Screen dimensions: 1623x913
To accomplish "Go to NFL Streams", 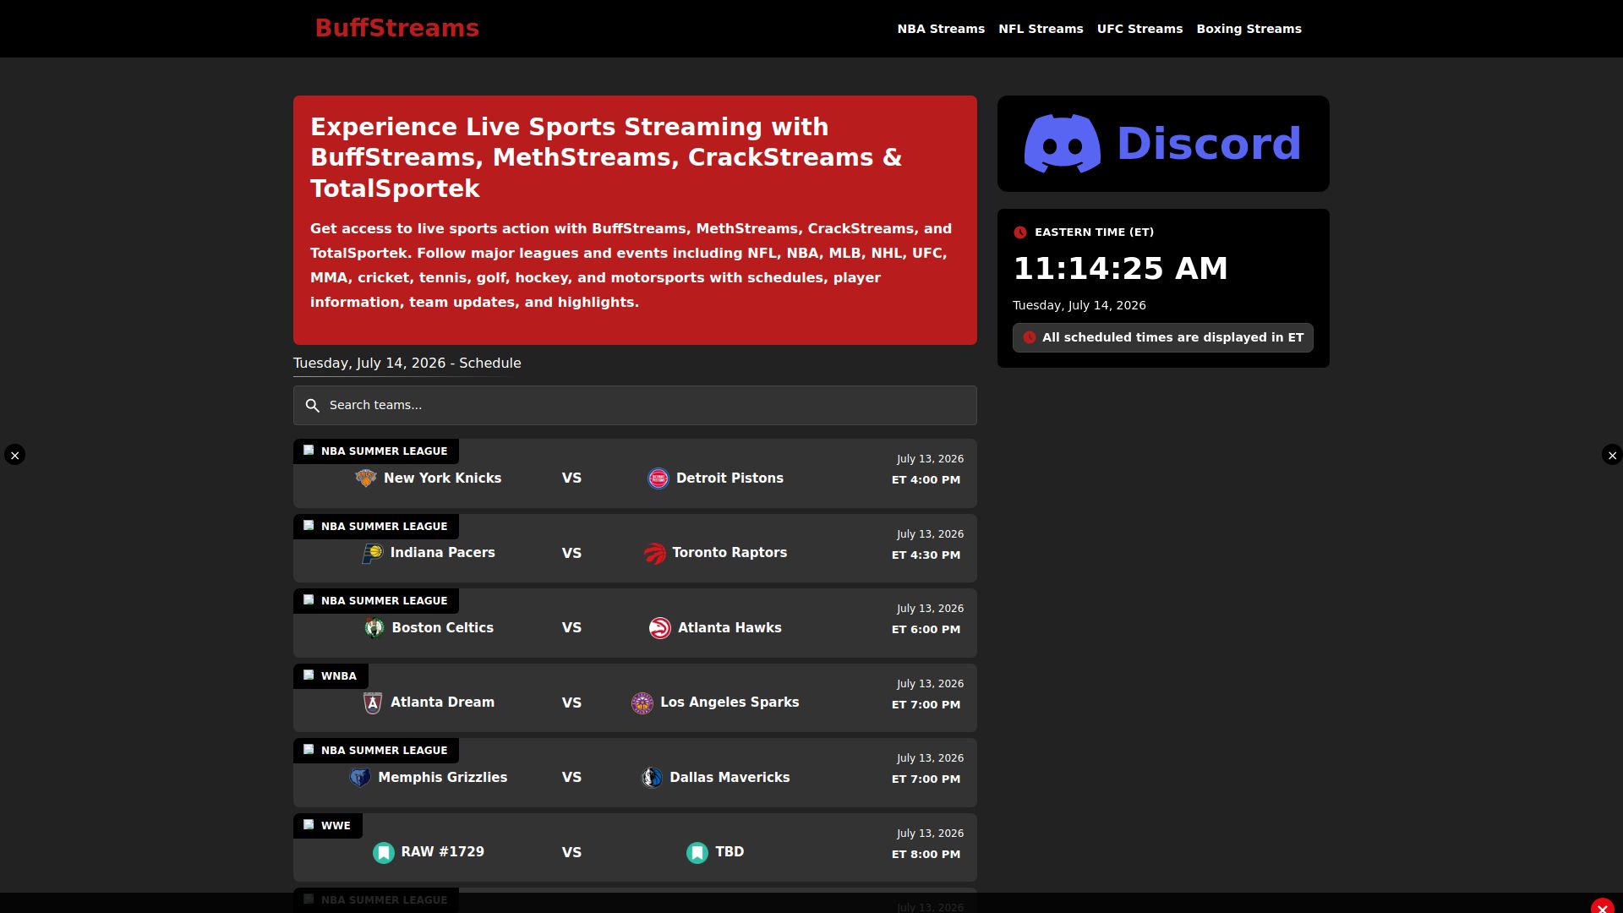I will tap(1041, 29).
